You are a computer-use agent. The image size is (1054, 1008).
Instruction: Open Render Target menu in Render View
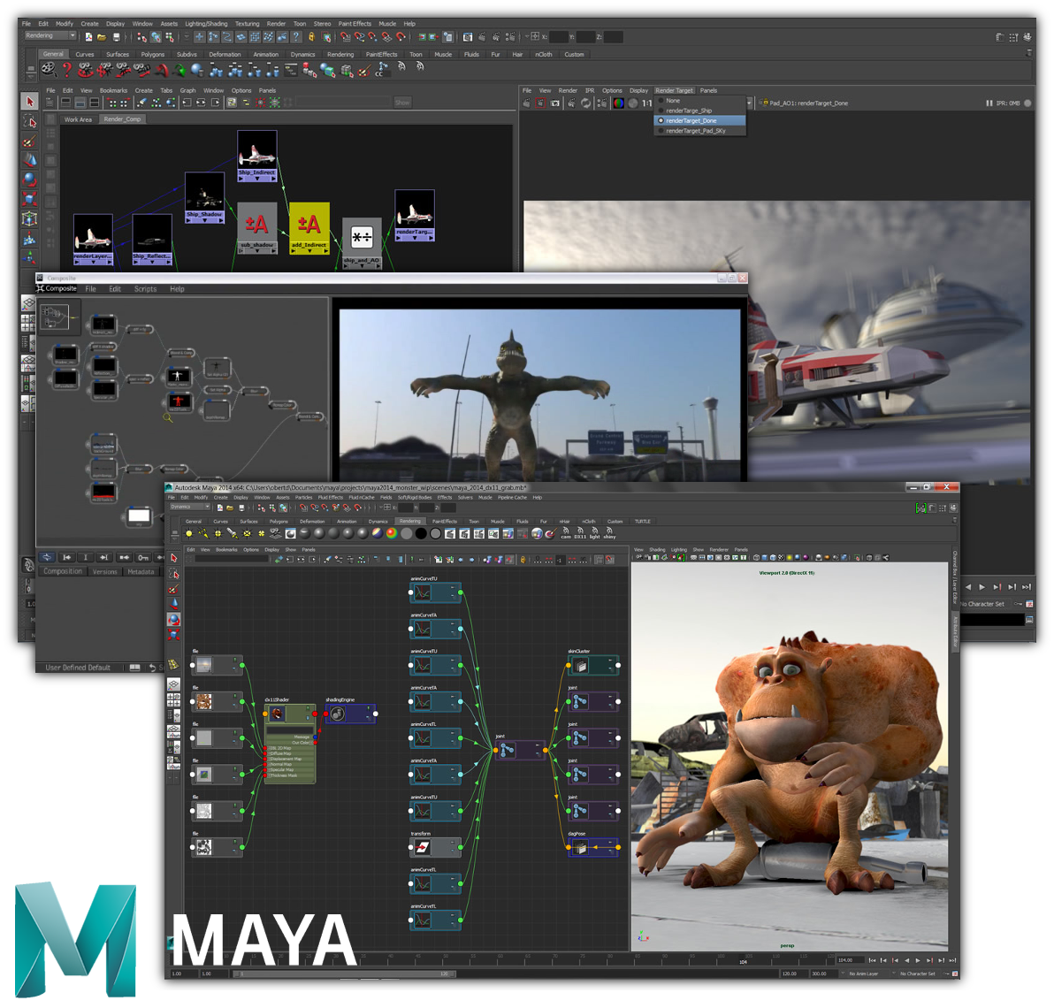674,90
